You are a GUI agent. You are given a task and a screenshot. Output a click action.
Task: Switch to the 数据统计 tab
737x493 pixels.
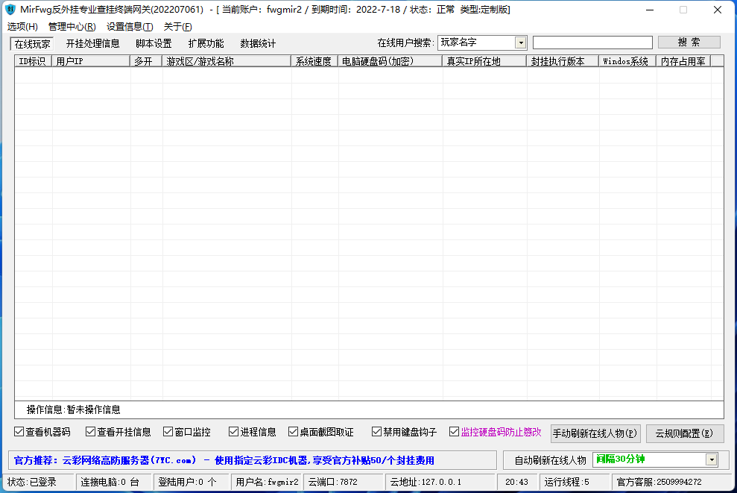point(258,44)
